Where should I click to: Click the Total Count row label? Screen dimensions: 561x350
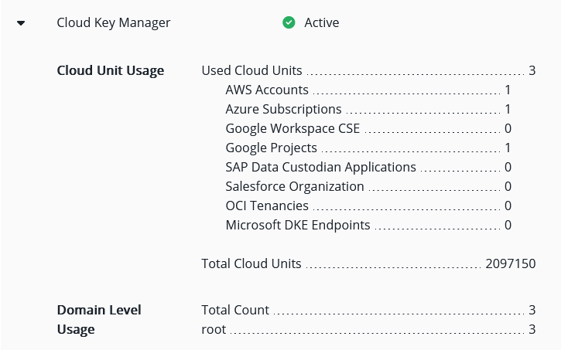tap(235, 310)
